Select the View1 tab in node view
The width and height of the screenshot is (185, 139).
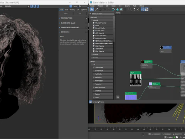(118, 13)
